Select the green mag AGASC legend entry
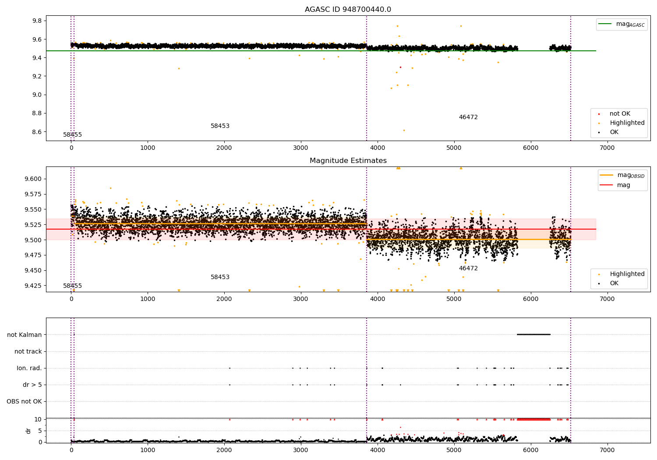The image size is (657, 460). [x=622, y=24]
